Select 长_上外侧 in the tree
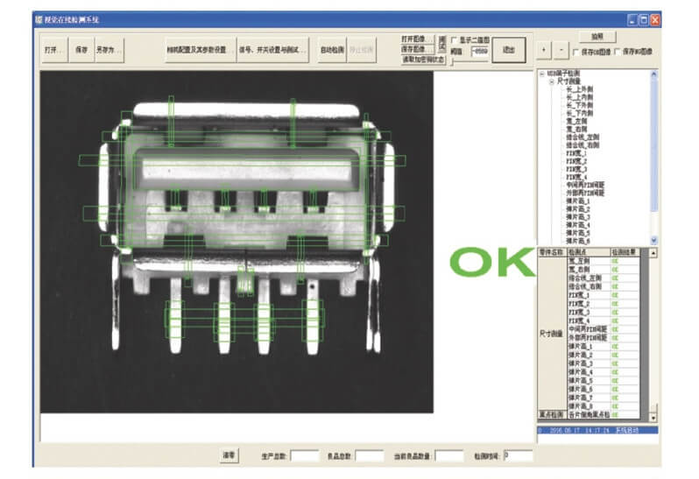This screenshot has width=699, height=479. click(x=580, y=88)
